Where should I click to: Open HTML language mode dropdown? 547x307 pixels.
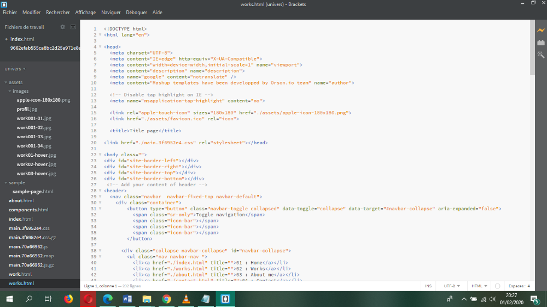click(479, 286)
